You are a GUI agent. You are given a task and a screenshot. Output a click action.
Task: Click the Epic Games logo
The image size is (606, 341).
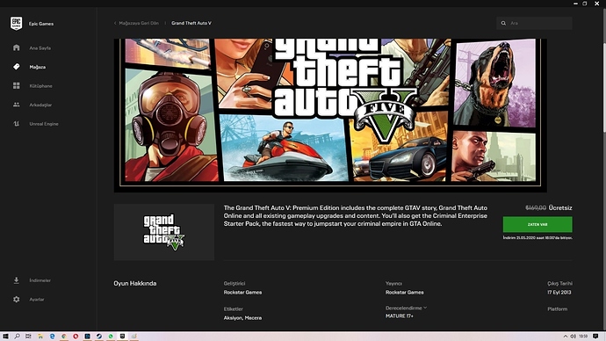[x=16, y=24]
